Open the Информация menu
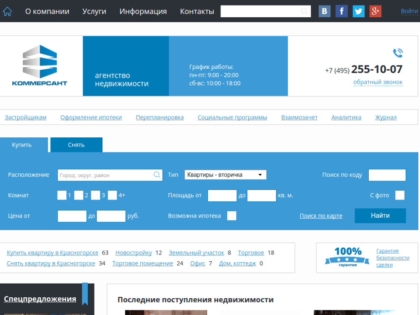Screen dimensions: 420x315 pos(143,11)
